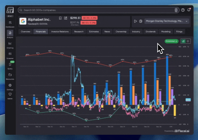Click the green Download button
This screenshot has height=140, width=198.
pyautogui.click(x=171, y=41)
